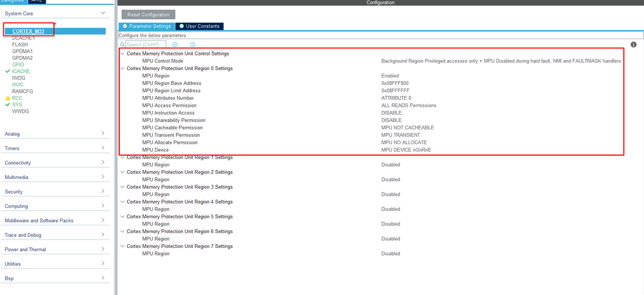This screenshot has height=295, width=644.
Task: Click 'MPU NOT CACHEABLE' value
Action: (408, 127)
